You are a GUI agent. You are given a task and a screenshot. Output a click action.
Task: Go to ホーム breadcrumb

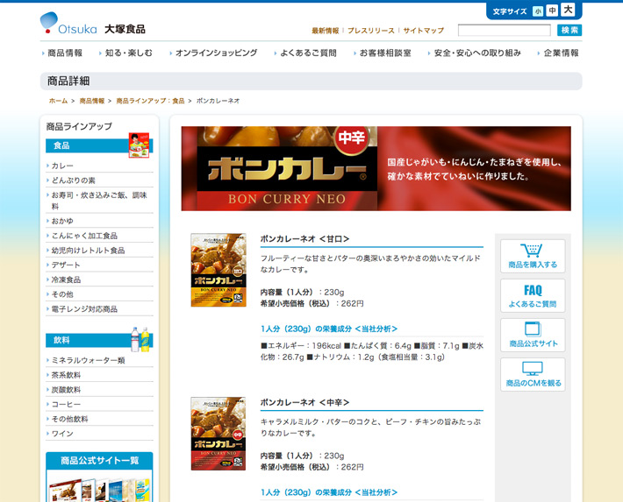click(x=58, y=101)
